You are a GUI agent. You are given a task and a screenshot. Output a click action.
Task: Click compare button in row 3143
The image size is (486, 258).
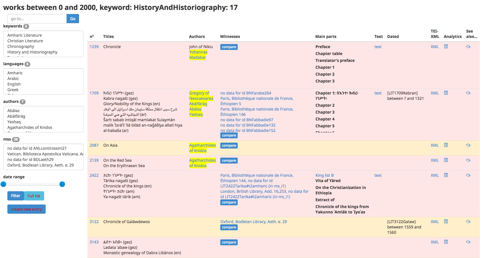229,242
